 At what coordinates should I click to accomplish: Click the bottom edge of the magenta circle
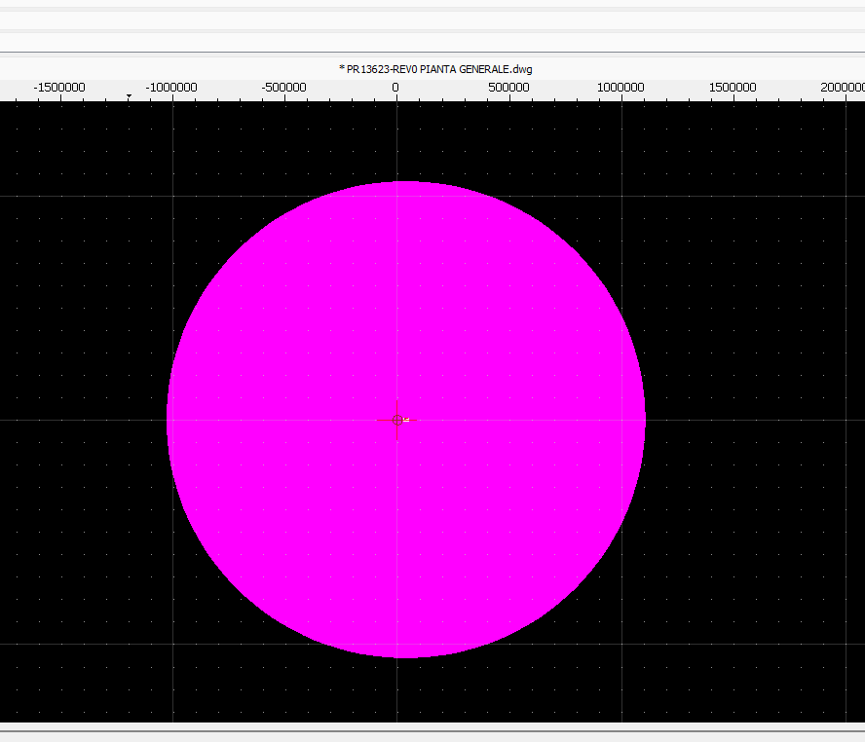405,656
